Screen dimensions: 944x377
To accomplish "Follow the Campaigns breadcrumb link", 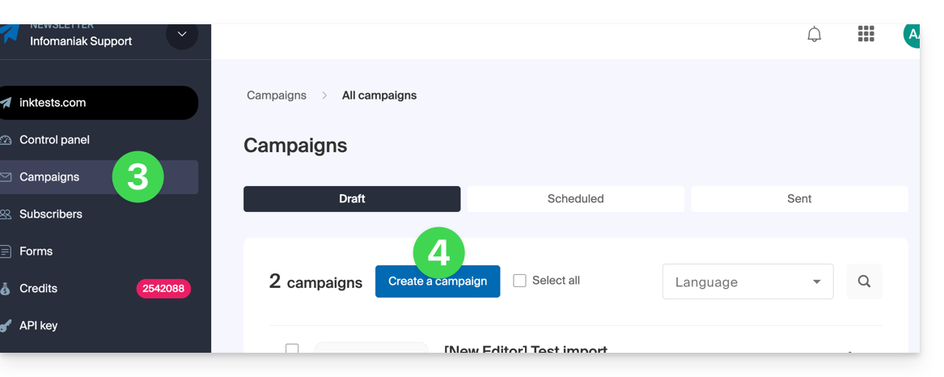I will pyautogui.click(x=277, y=95).
